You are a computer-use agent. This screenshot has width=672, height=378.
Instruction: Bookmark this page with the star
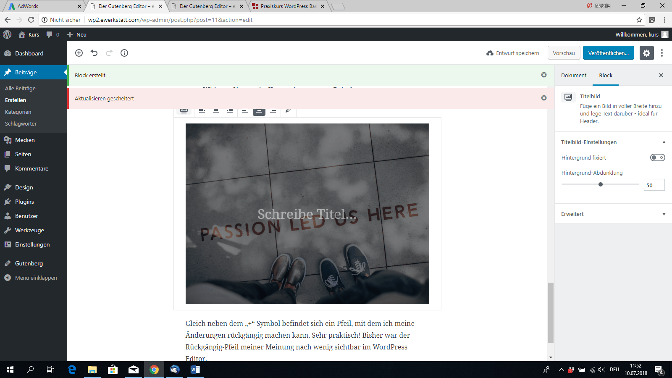[639, 20]
